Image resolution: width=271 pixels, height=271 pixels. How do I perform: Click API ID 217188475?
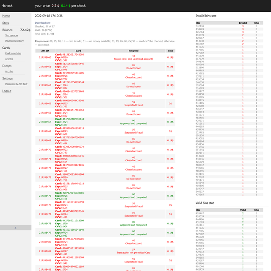click(x=45, y=196)
